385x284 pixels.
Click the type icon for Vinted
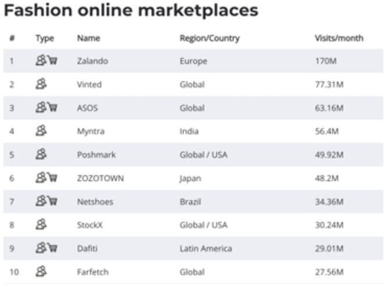click(x=41, y=84)
